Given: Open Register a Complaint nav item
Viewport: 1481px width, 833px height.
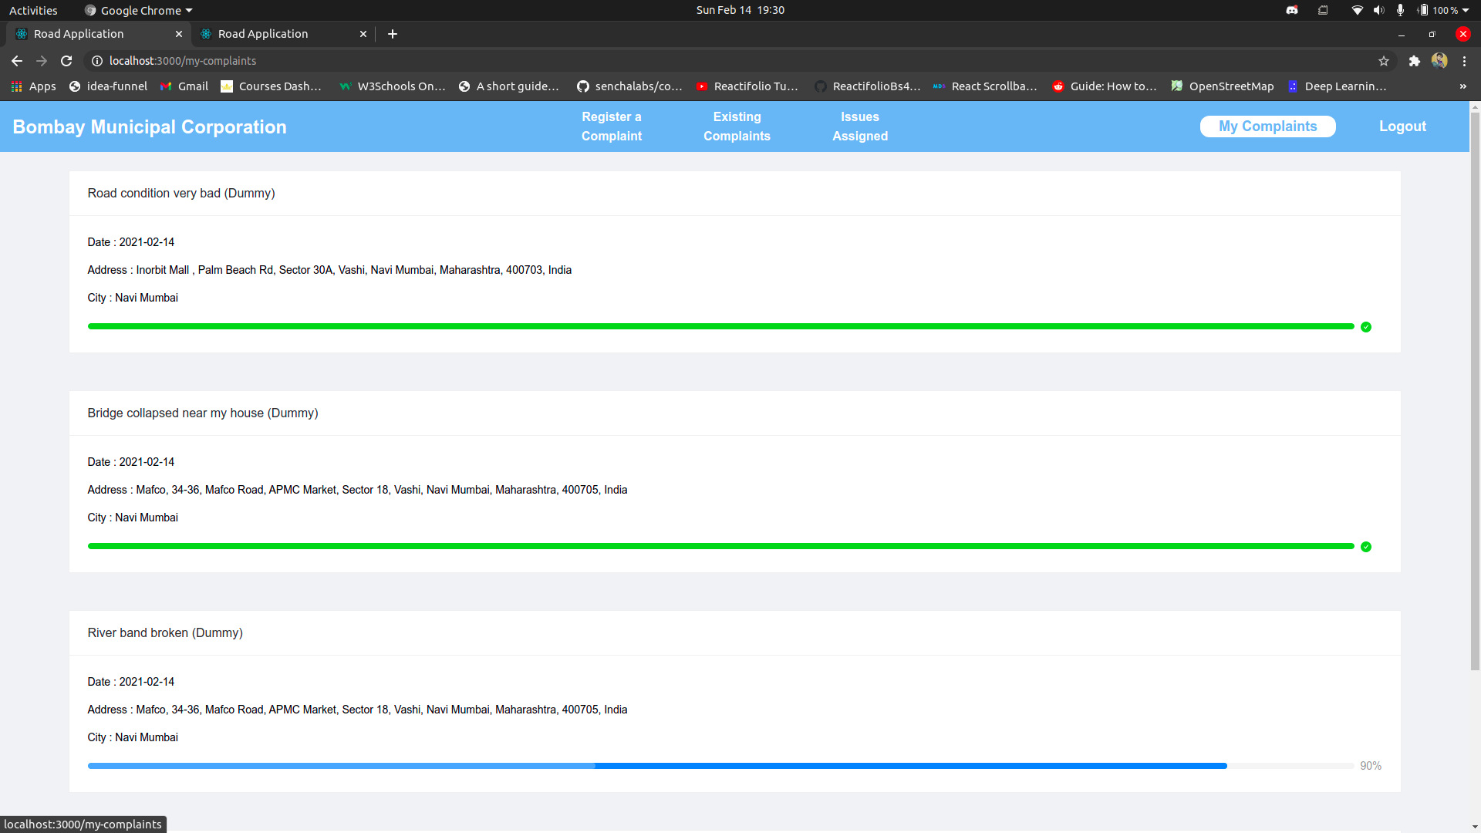Looking at the screenshot, I should tap(611, 126).
